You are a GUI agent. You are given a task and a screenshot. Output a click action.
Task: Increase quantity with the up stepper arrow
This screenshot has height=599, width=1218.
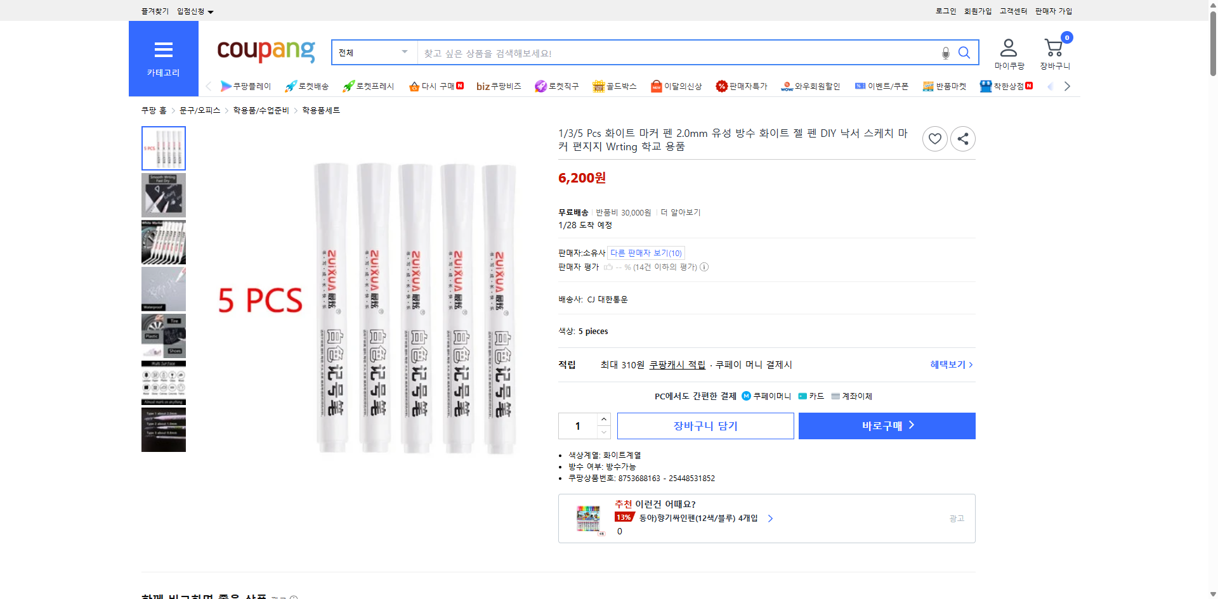[603, 419]
